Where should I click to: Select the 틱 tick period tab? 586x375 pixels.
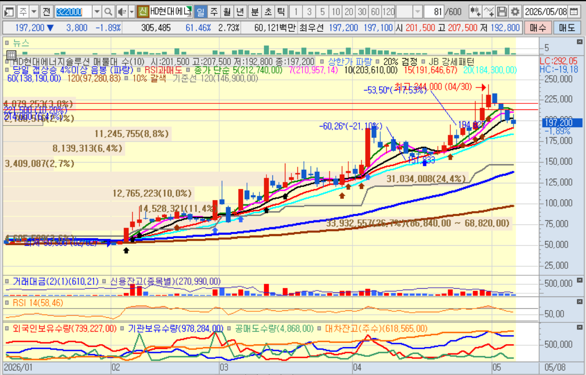tap(280, 11)
